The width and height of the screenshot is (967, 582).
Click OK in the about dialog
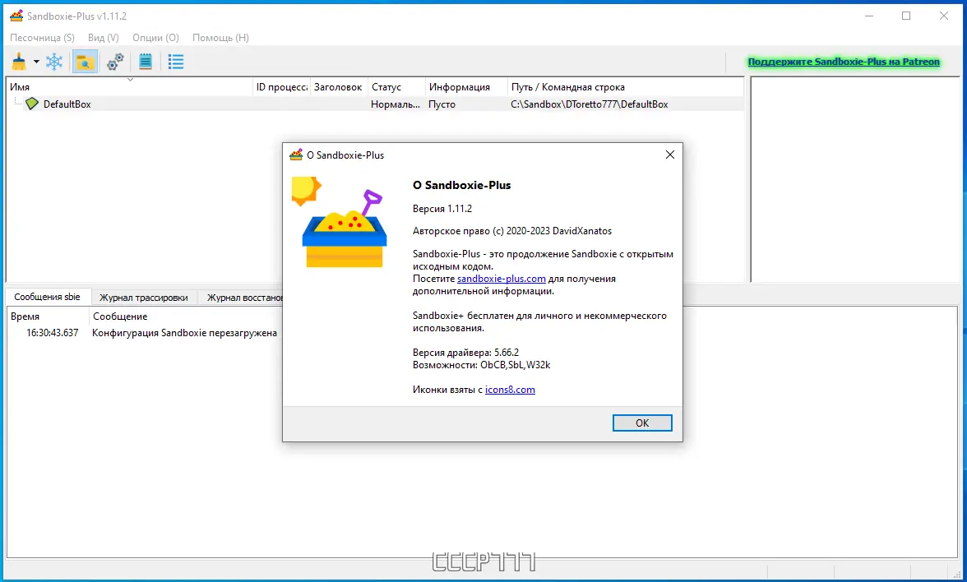[642, 423]
